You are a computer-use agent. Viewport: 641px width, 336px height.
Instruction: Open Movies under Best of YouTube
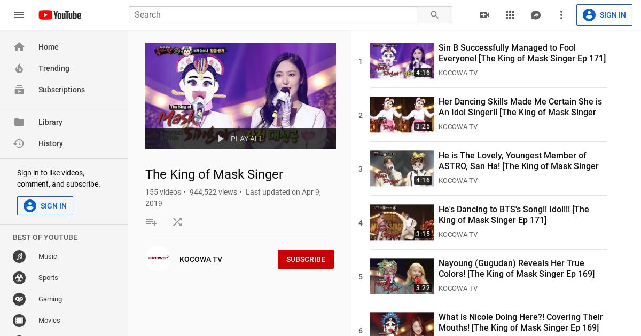point(64,321)
